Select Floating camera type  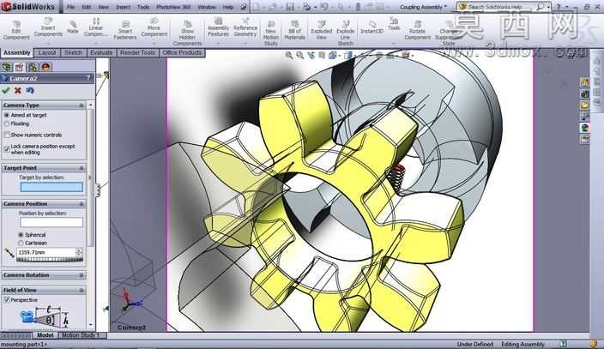click(x=7, y=123)
